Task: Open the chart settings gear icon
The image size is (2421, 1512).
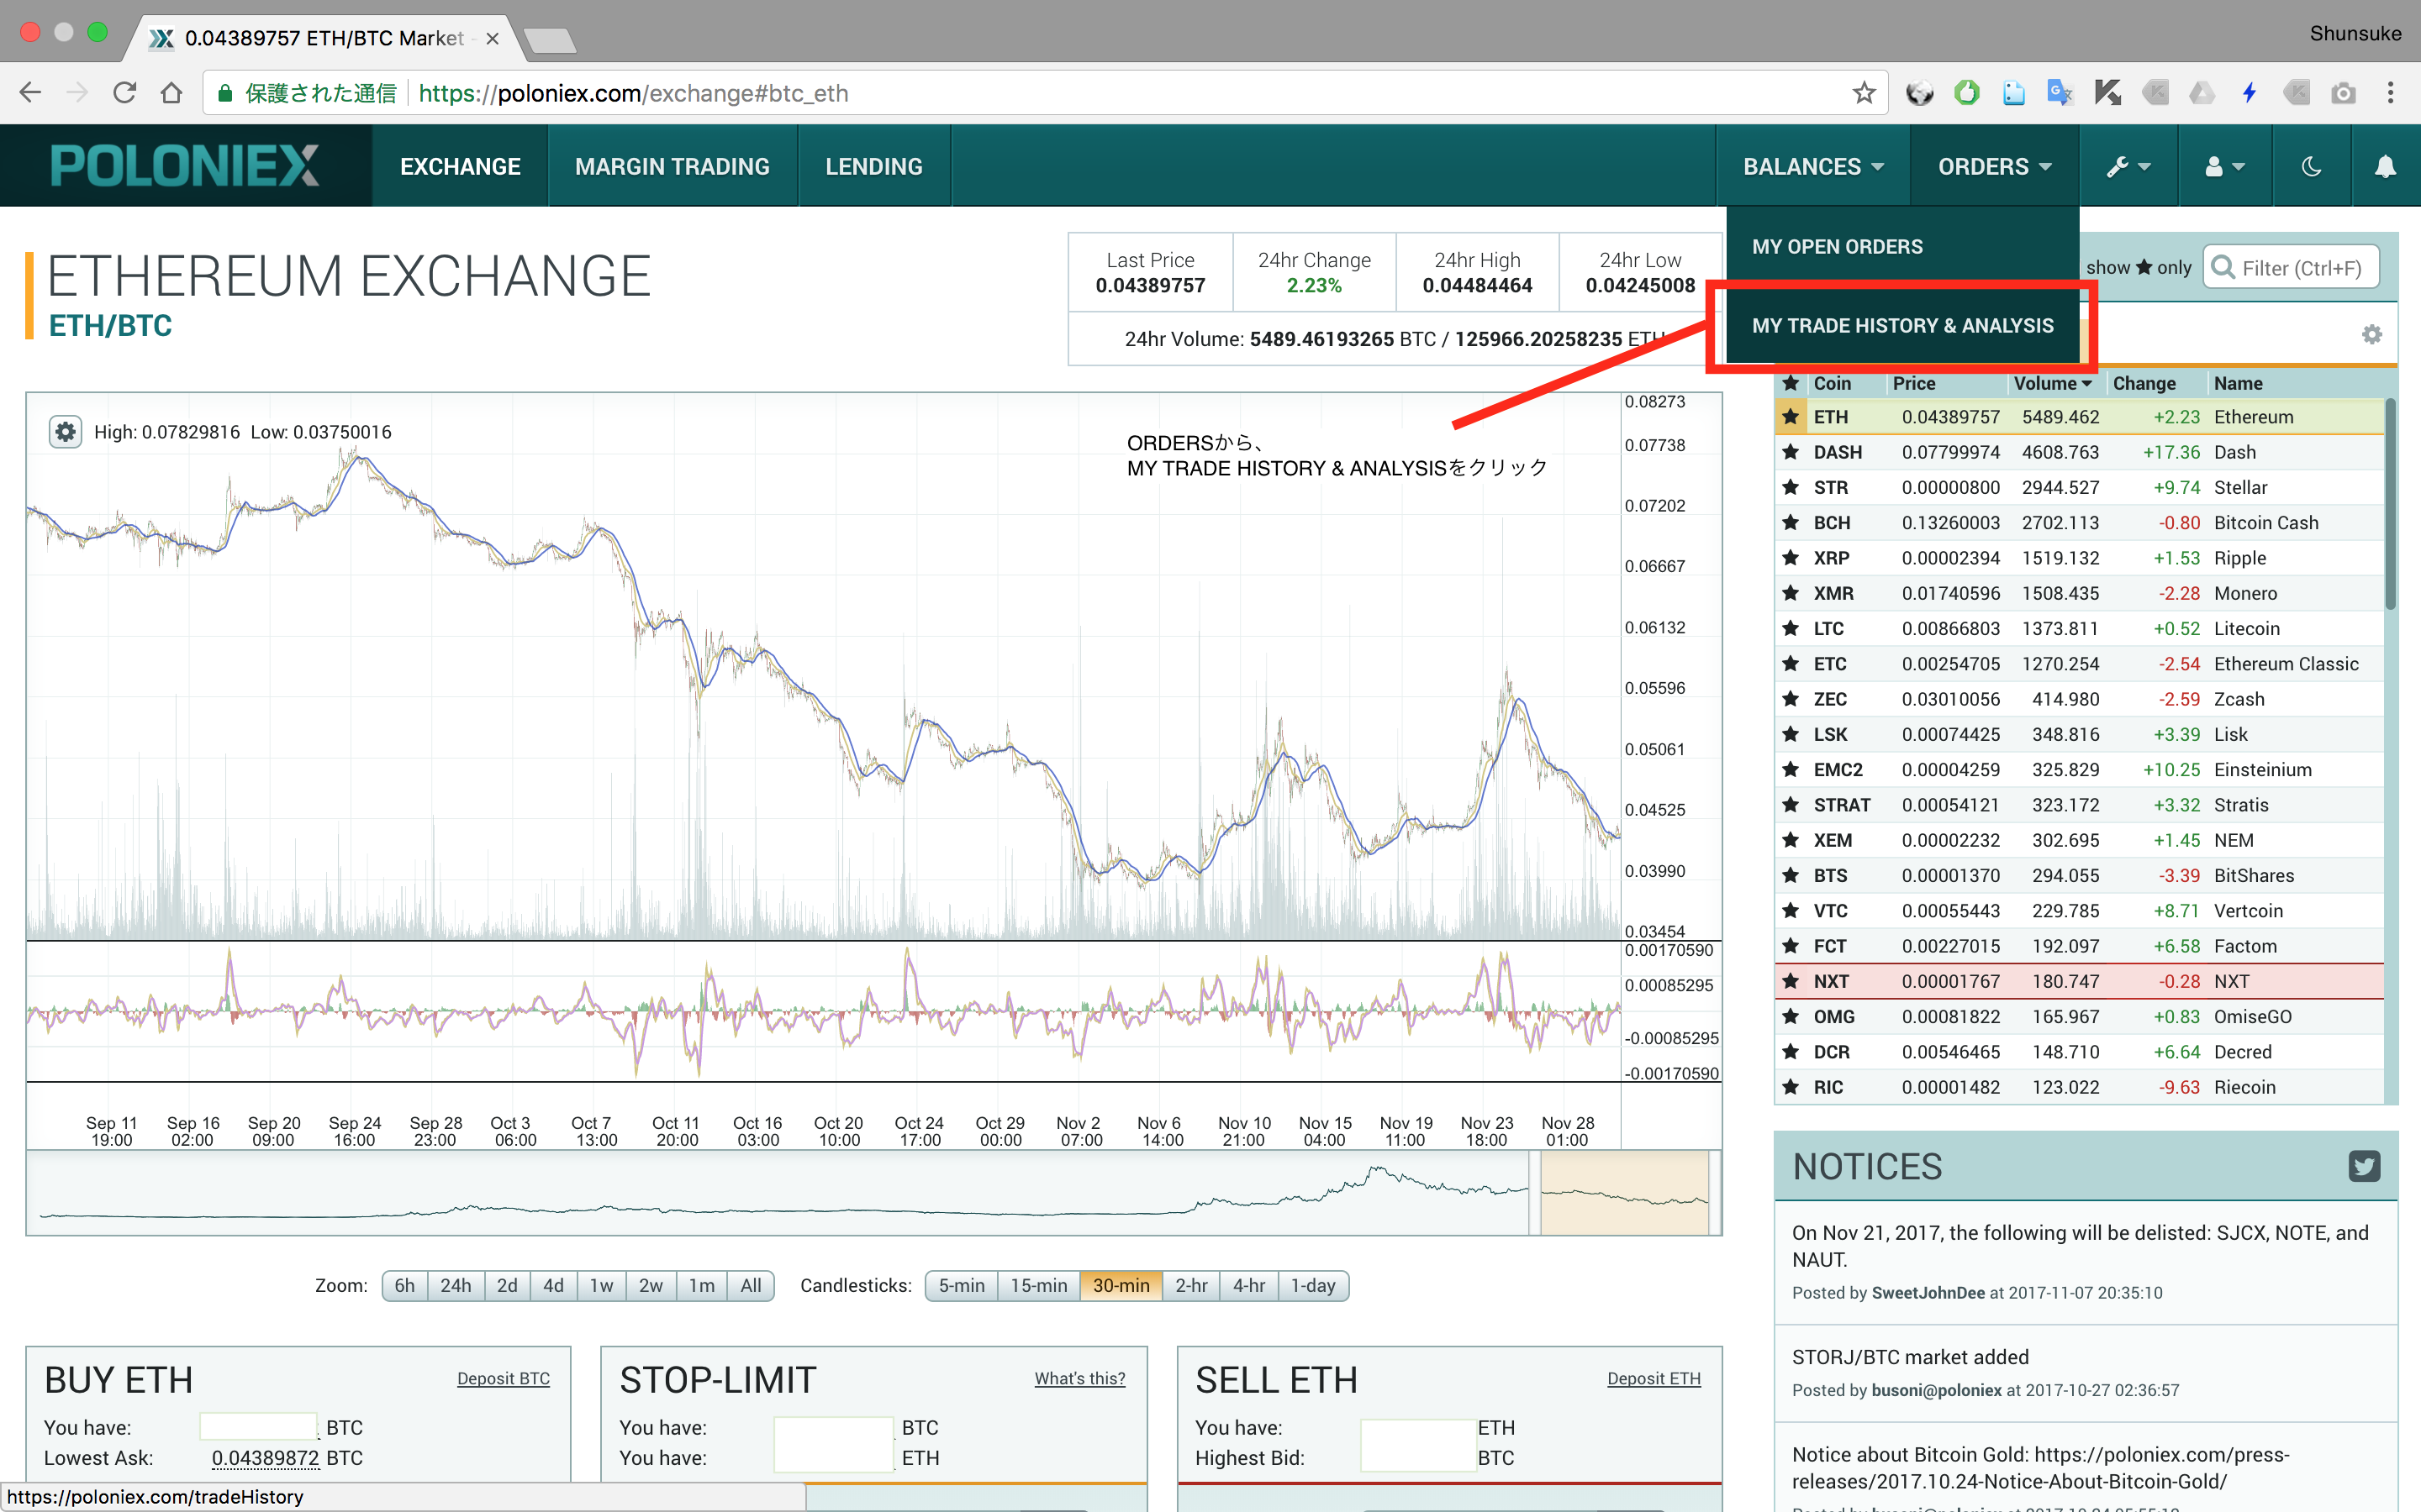Action: 65,432
